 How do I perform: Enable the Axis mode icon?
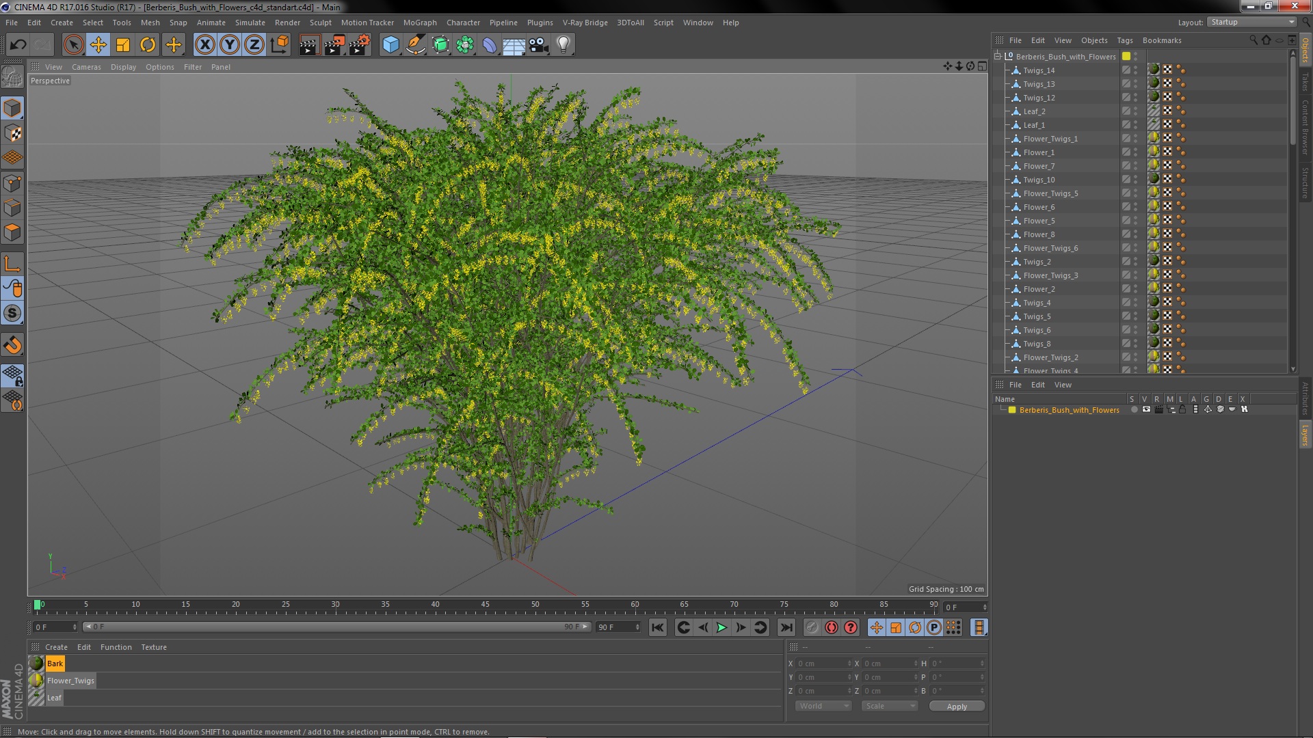[12, 264]
